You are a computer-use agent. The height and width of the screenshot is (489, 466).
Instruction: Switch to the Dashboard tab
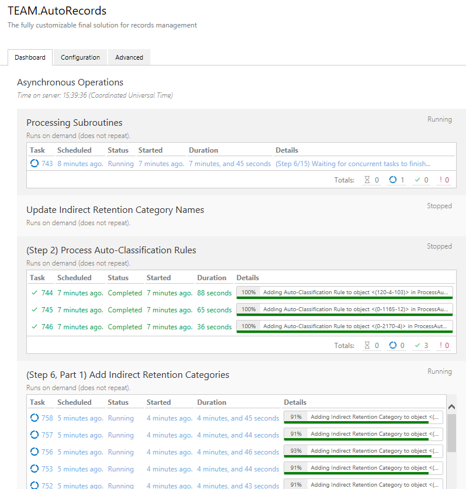(x=30, y=57)
